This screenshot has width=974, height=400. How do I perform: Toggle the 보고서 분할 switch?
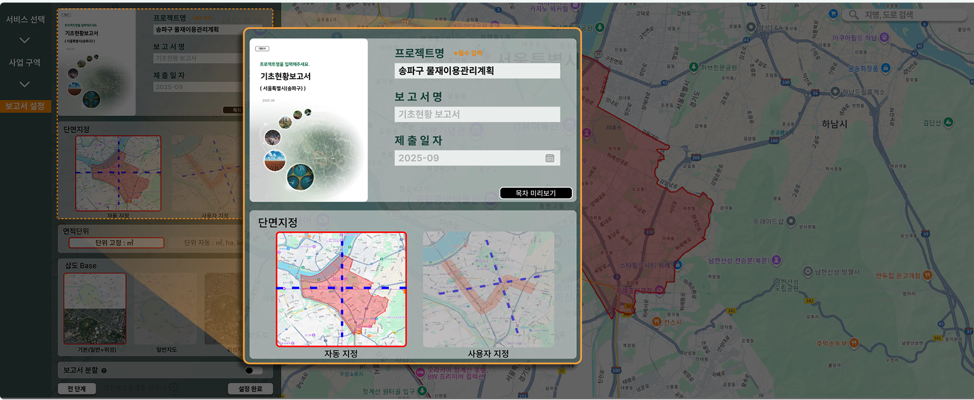click(x=254, y=371)
